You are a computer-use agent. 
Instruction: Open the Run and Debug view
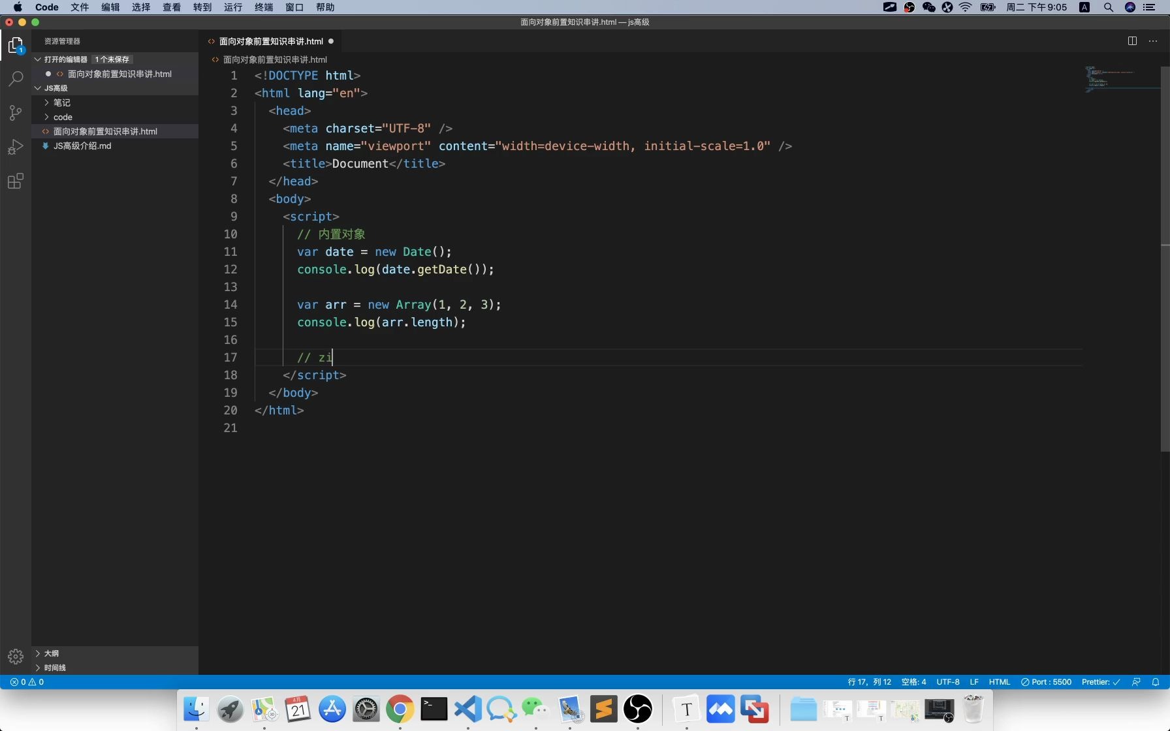pyautogui.click(x=16, y=147)
